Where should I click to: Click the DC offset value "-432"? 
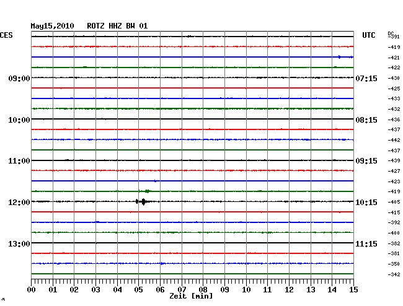(x=394, y=109)
